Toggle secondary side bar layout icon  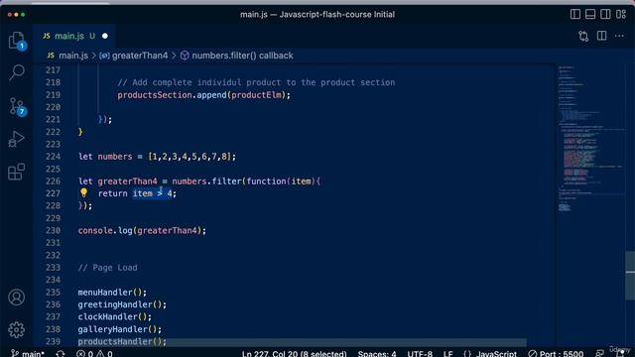pos(605,14)
